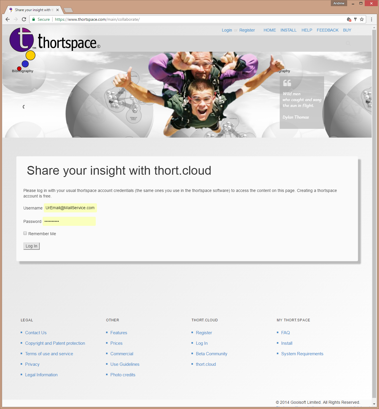Focus the Password input field
This screenshot has width=379, height=409.
(69, 221)
